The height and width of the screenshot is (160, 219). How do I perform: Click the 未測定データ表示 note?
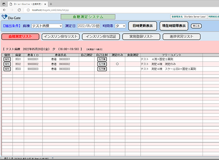(94, 49)
